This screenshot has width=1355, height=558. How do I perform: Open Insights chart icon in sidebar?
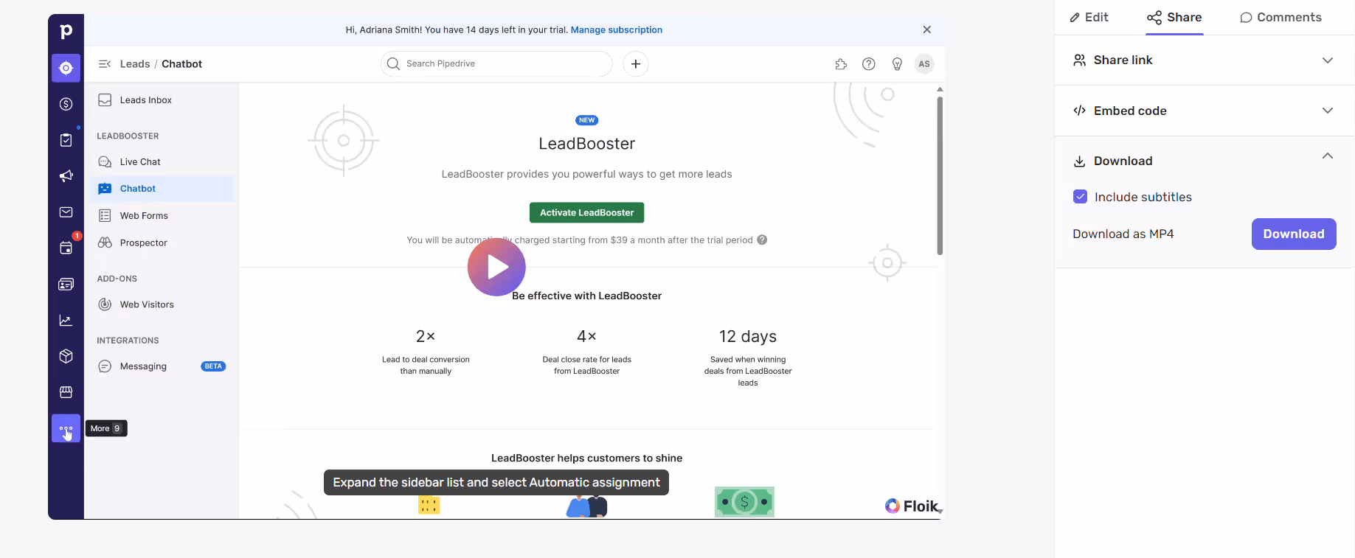pos(66,320)
